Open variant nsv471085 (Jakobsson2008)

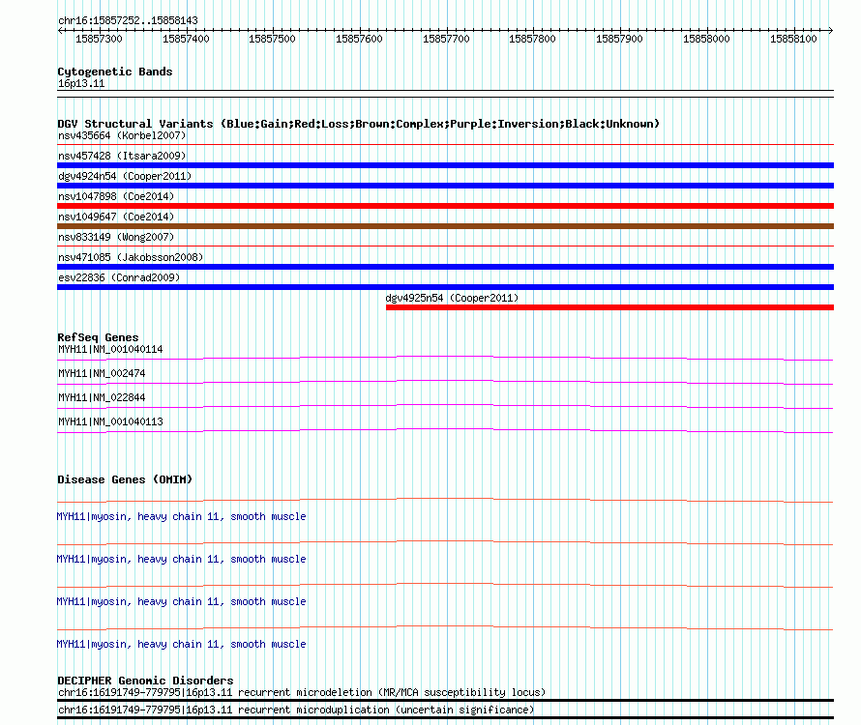coord(131,257)
